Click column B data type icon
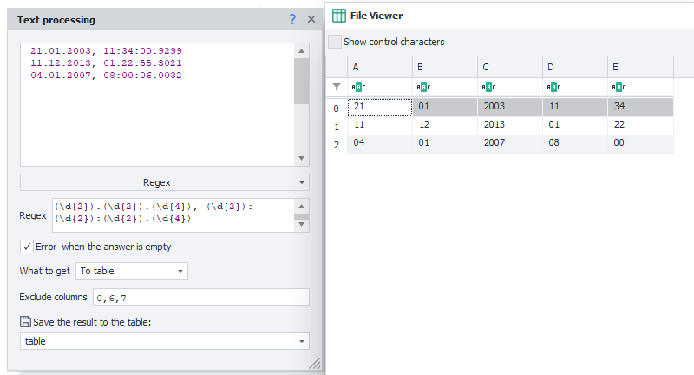Image resolution: width=694 pixels, height=375 pixels. 423,87
